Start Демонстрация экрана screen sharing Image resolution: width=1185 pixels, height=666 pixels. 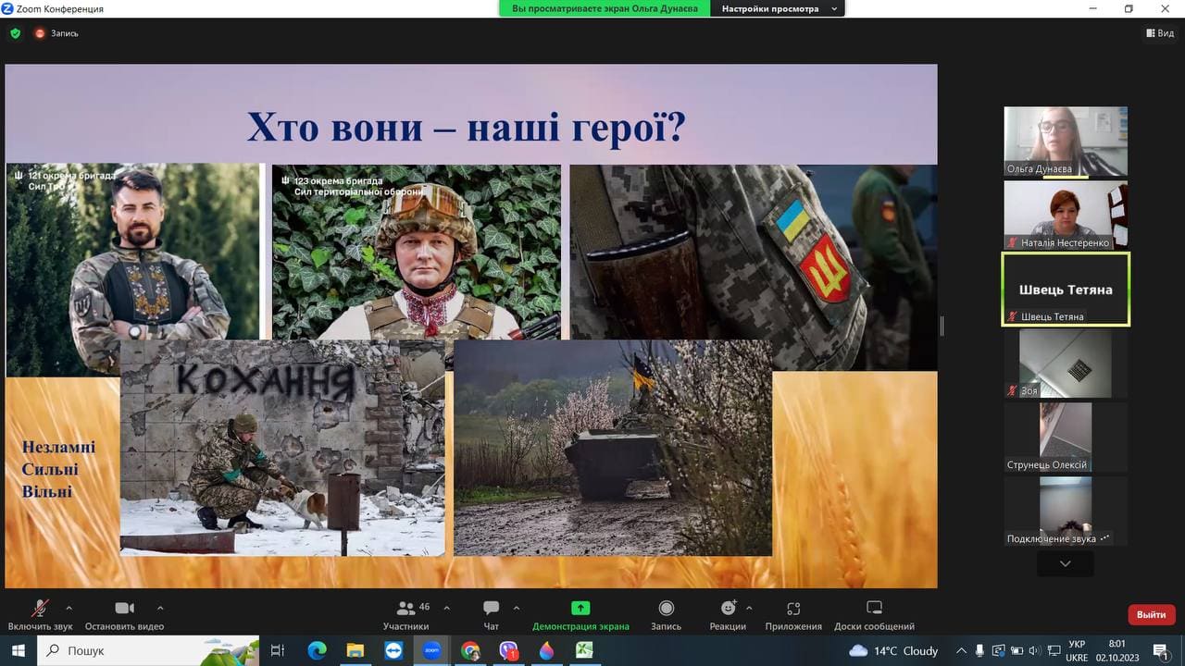point(580,615)
